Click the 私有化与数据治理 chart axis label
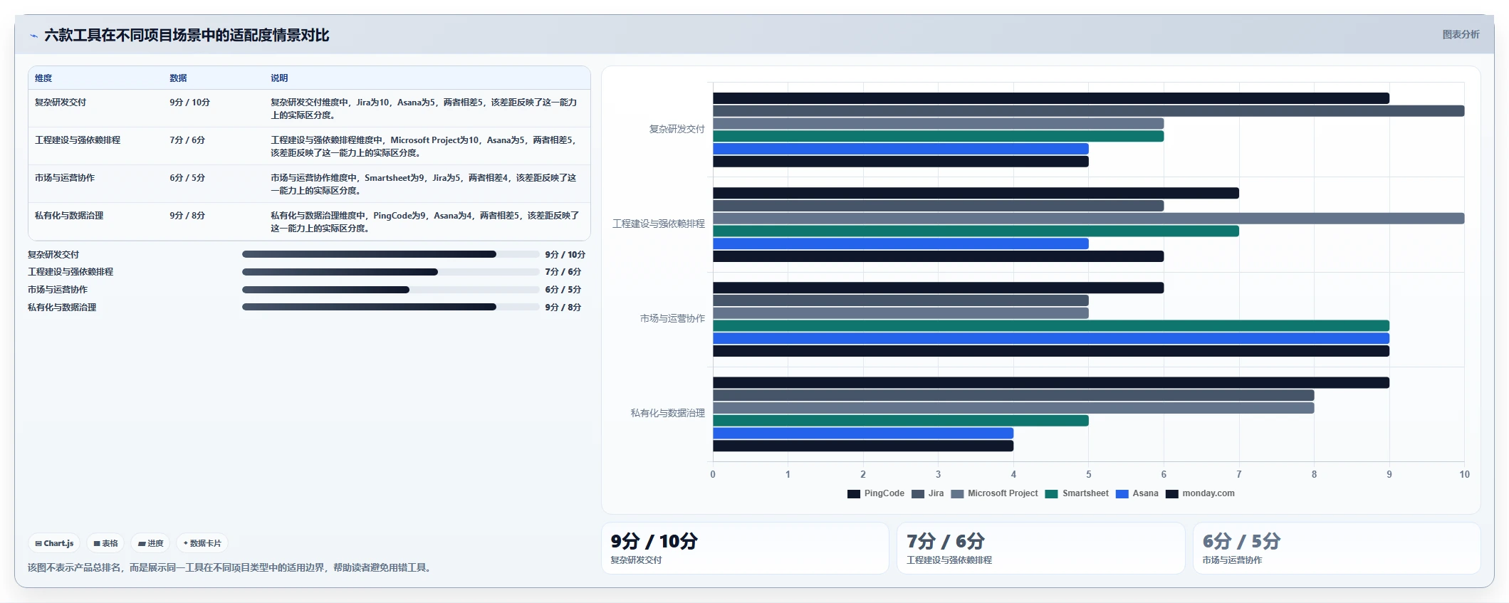The height and width of the screenshot is (603, 1509). 667,413
